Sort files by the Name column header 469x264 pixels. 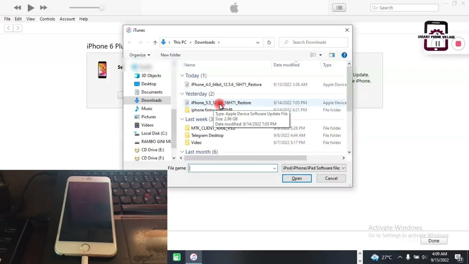pyautogui.click(x=189, y=65)
